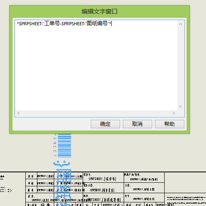Click the text box scroll-up arrow
The width and height of the screenshot is (206, 206).
[x=180, y=24]
